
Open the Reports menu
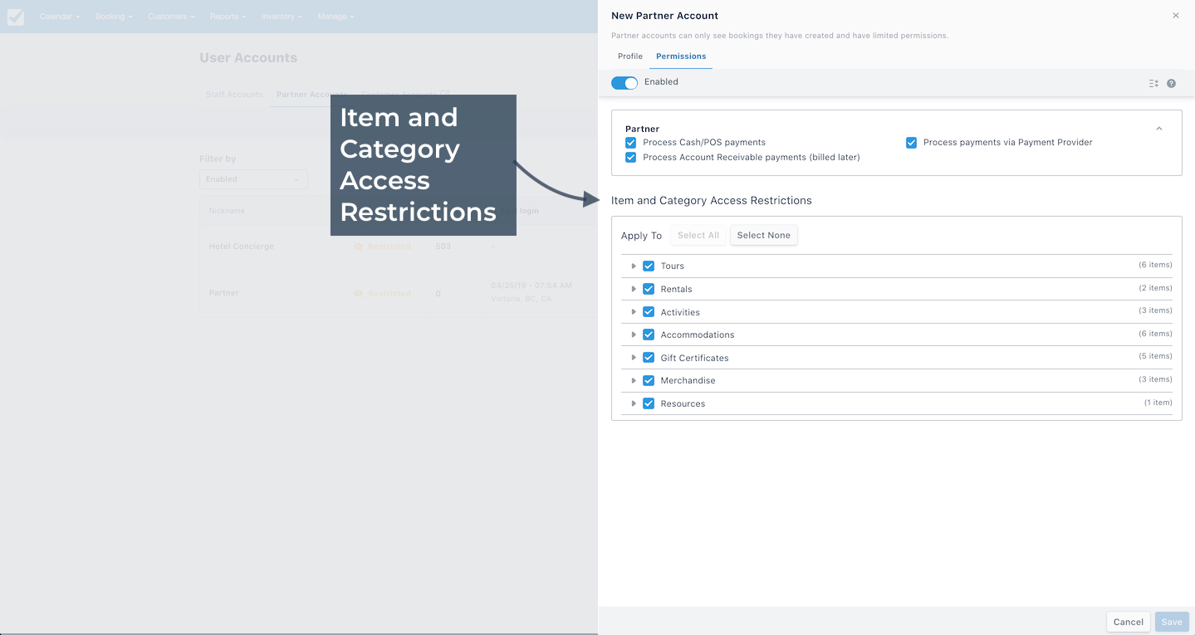click(x=228, y=17)
